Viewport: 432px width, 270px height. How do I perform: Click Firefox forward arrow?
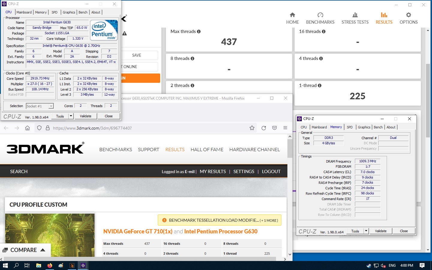[17, 128]
